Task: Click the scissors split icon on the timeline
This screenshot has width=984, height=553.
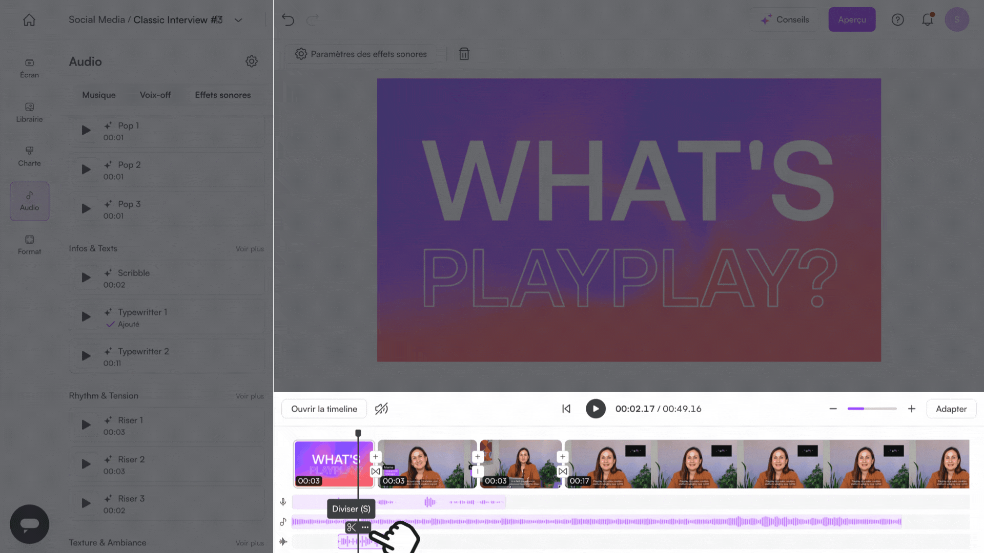Action: pyautogui.click(x=351, y=527)
